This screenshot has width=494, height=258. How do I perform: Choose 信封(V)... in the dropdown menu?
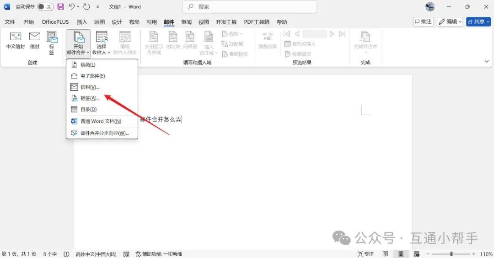coord(102,87)
